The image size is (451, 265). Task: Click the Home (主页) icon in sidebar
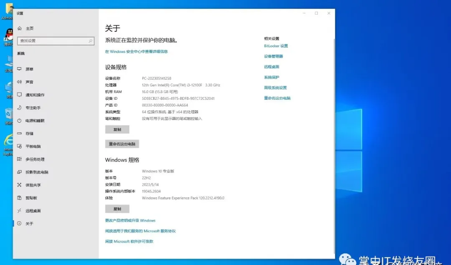pyautogui.click(x=20, y=28)
